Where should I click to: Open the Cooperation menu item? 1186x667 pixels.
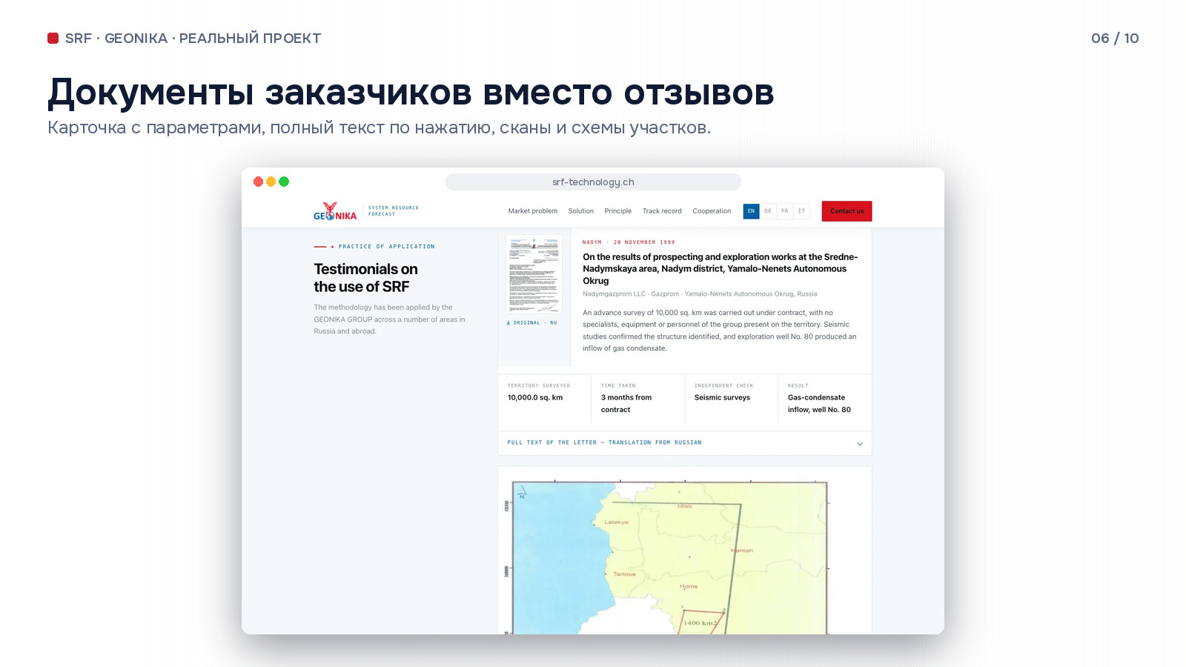712,211
